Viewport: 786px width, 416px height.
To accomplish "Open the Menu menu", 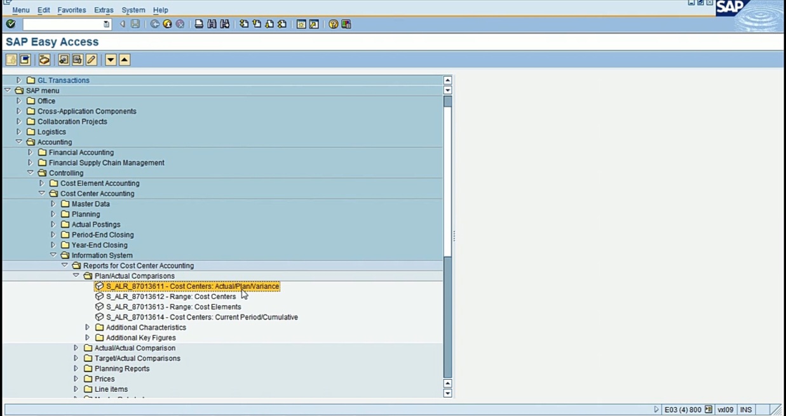I will click(21, 10).
